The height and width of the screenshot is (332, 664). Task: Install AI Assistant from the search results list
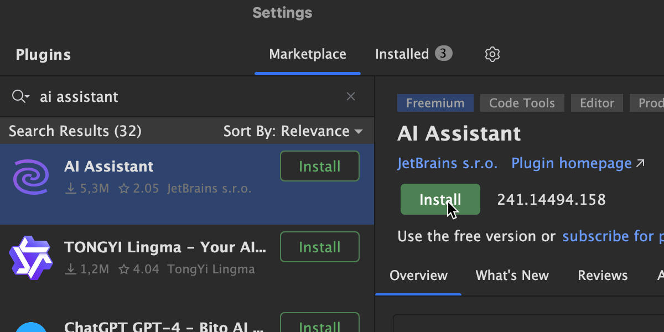pyautogui.click(x=319, y=166)
